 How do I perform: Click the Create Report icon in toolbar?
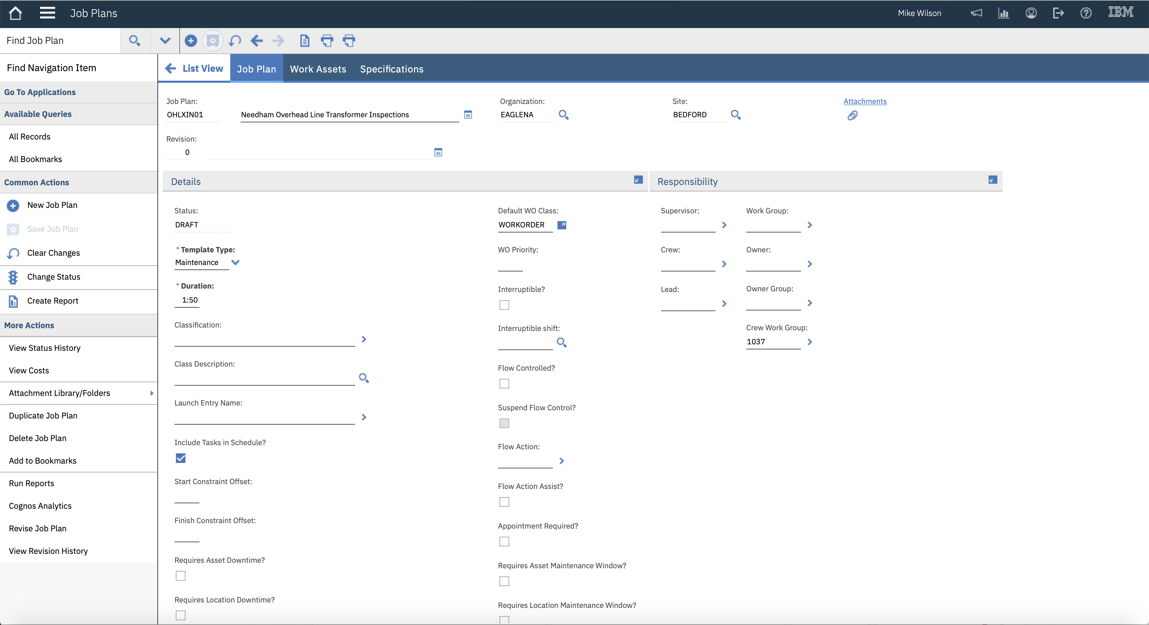pos(305,41)
